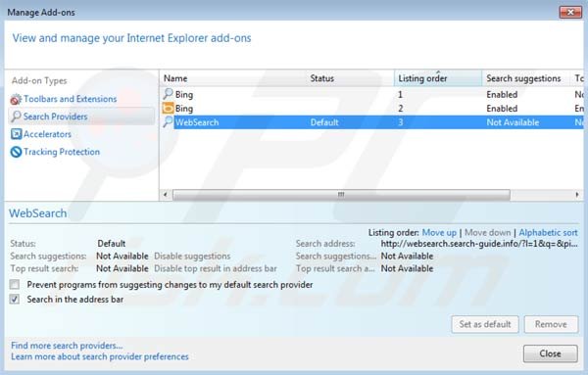Select the second Bing provider with listing order 2
Screen dimensions: 588x375
[x=371, y=109]
